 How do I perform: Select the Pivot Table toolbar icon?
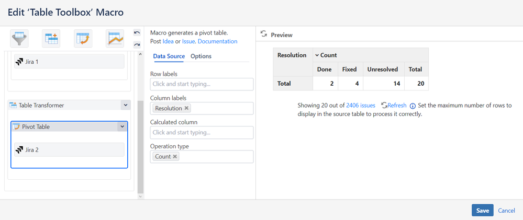pyautogui.click(x=83, y=38)
